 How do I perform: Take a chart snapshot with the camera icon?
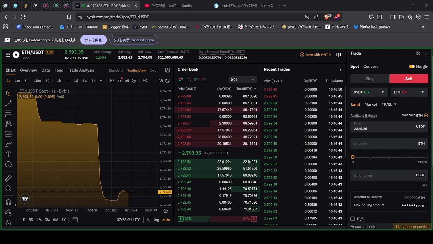click(x=161, y=81)
